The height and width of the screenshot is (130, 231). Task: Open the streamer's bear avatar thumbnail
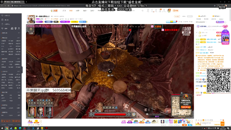31,19
